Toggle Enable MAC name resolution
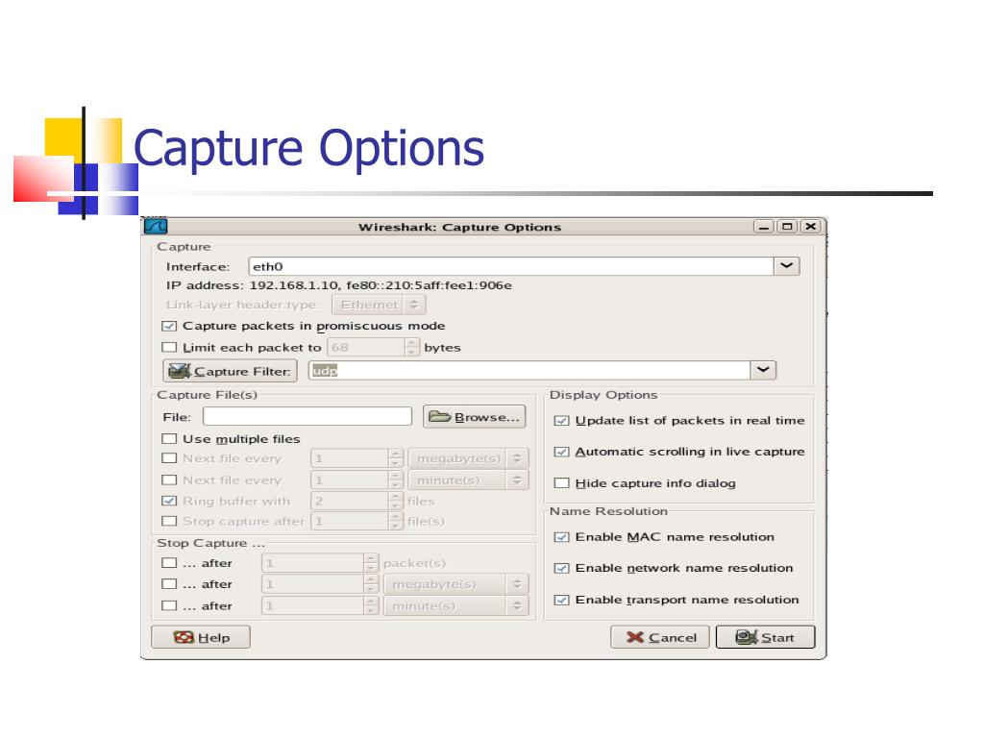 [x=561, y=537]
